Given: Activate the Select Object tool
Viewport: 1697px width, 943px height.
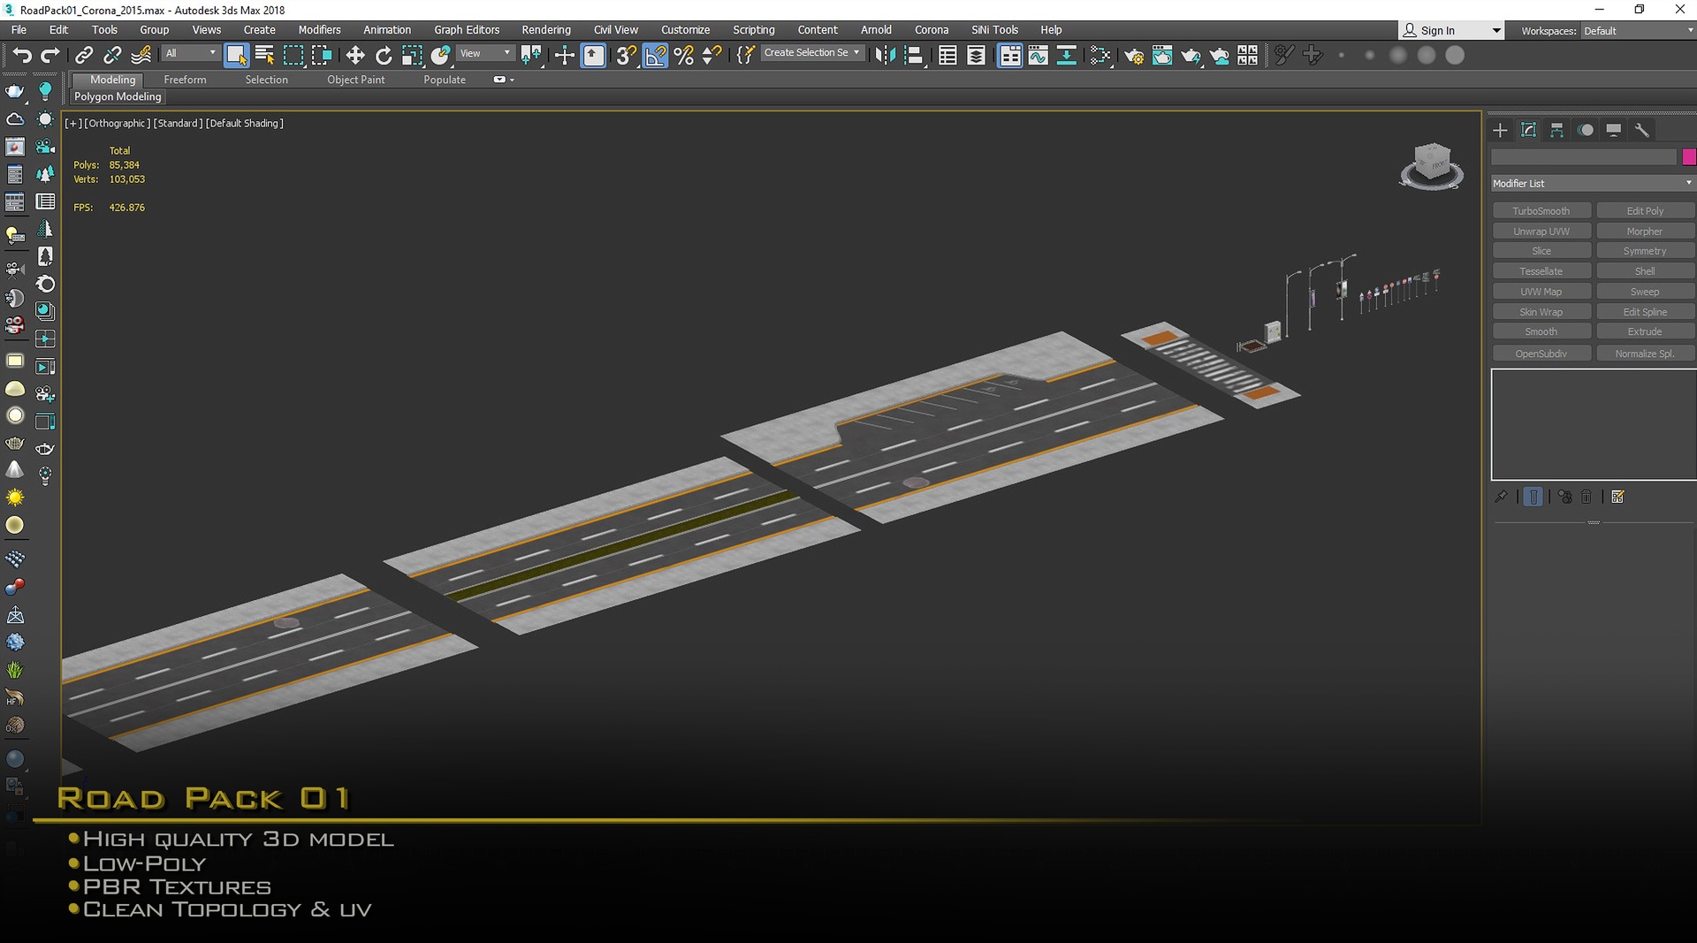Looking at the screenshot, I should coord(236,56).
